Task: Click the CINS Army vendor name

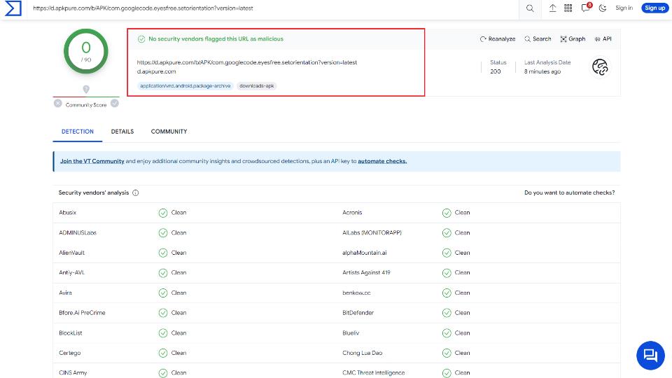Action: 73,373
